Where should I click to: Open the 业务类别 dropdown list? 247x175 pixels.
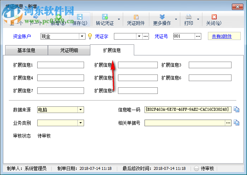80,123
